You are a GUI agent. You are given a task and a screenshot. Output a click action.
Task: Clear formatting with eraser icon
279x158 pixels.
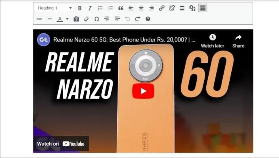87,19
